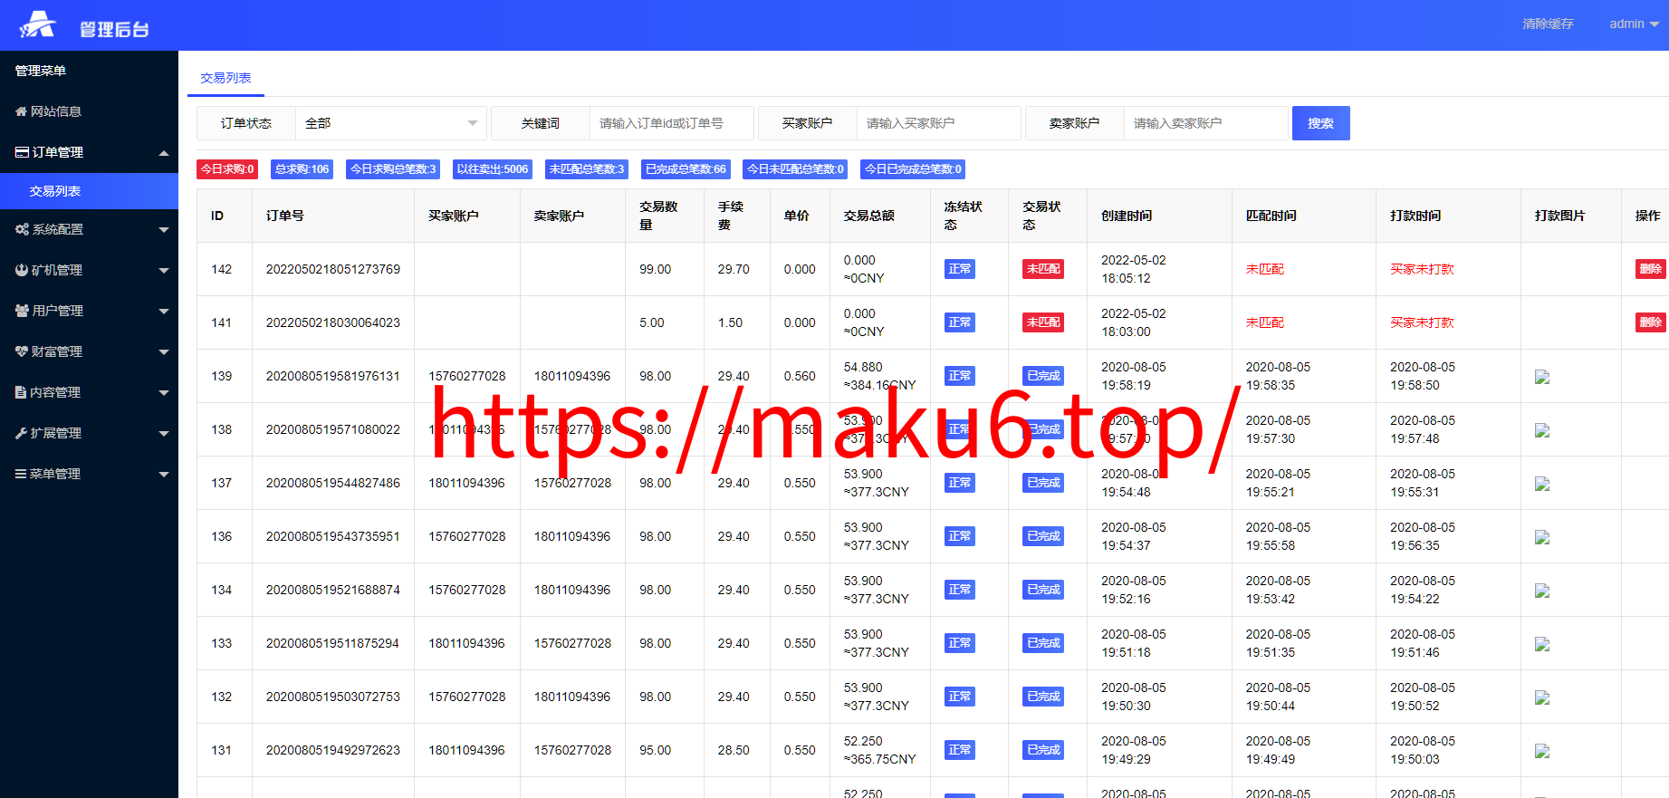Screen dimensions: 1669x798
Task: Expand the 矿机管理 menu
Action: pyautogui.click(x=89, y=270)
